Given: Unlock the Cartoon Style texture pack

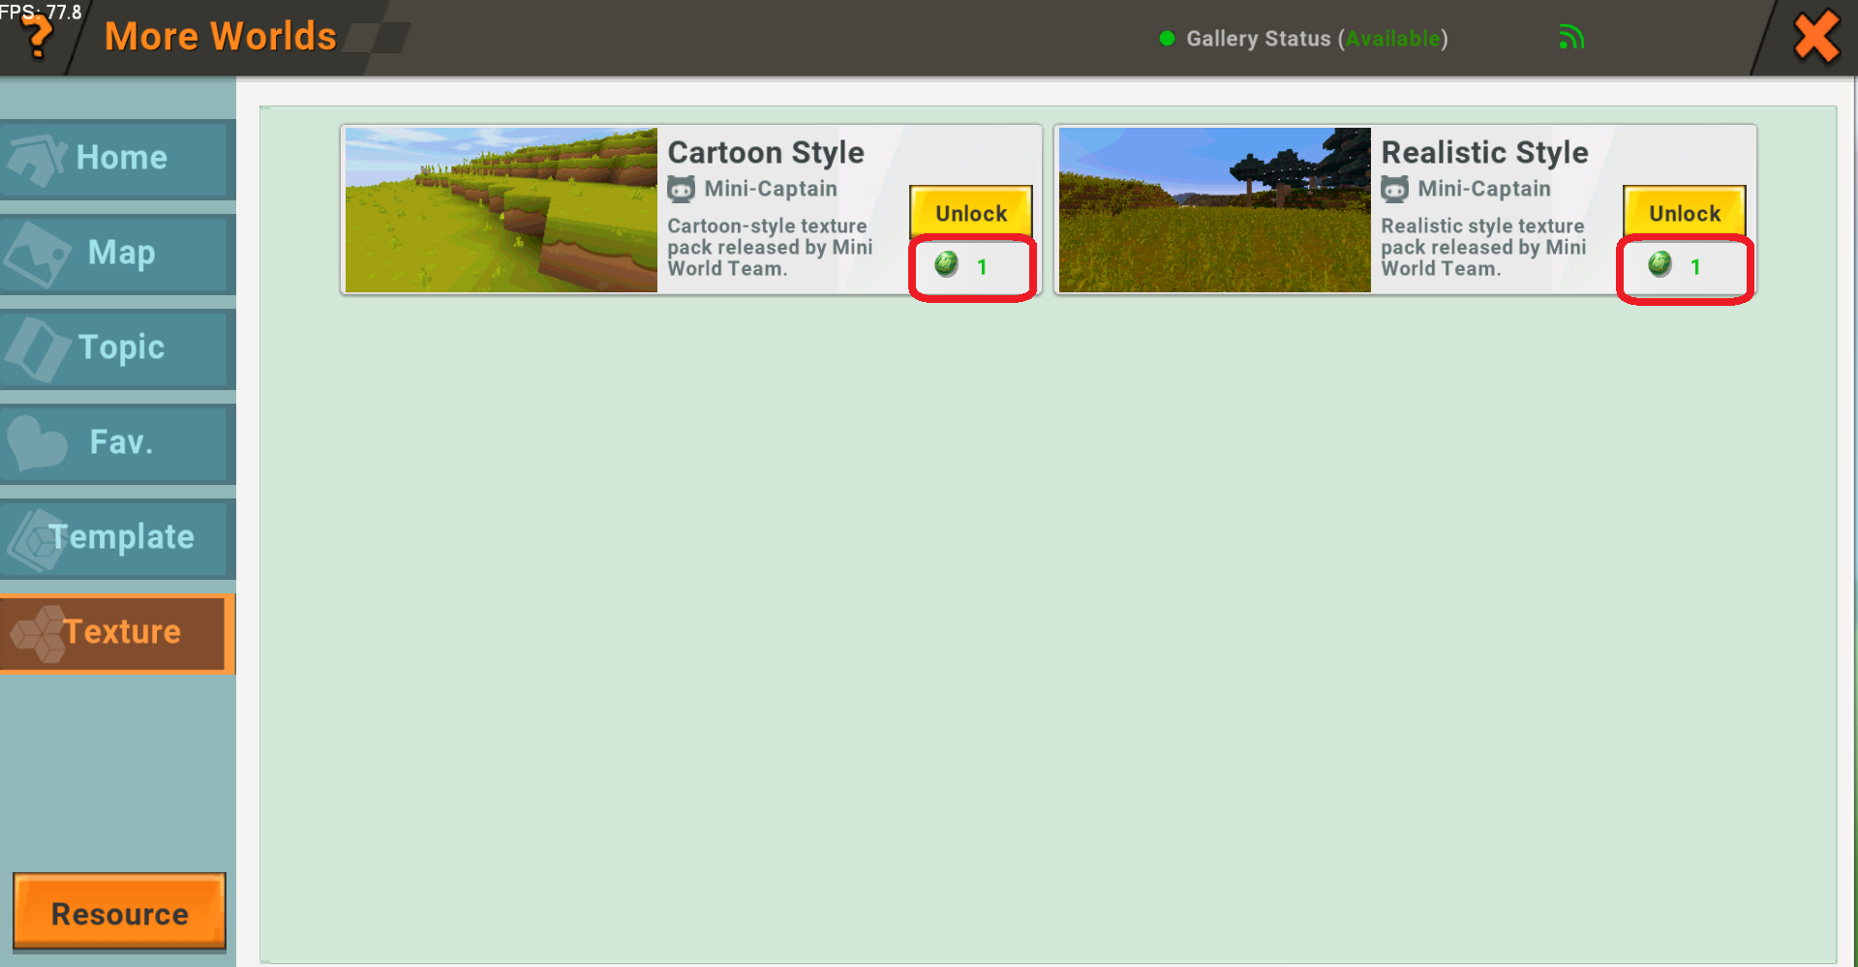Looking at the screenshot, I should click(x=971, y=212).
